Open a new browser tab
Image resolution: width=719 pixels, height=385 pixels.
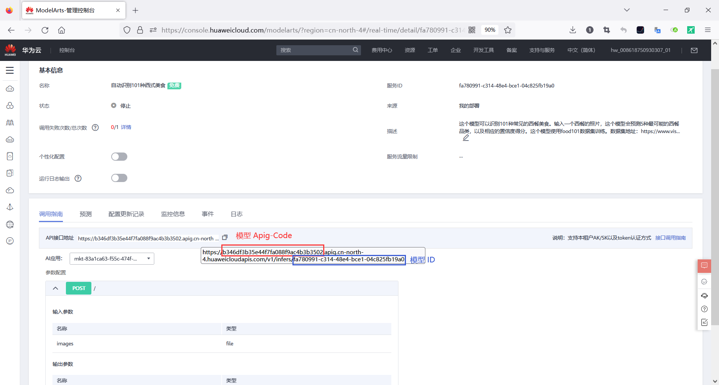(136, 10)
